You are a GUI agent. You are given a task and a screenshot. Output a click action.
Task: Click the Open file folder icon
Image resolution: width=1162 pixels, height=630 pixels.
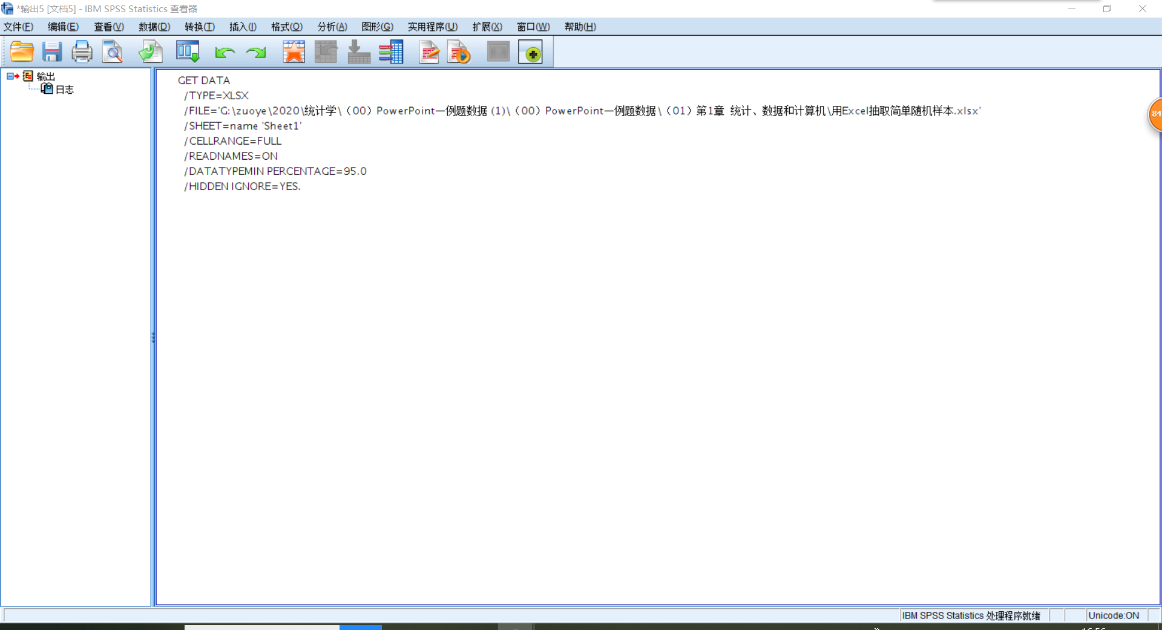tap(22, 52)
